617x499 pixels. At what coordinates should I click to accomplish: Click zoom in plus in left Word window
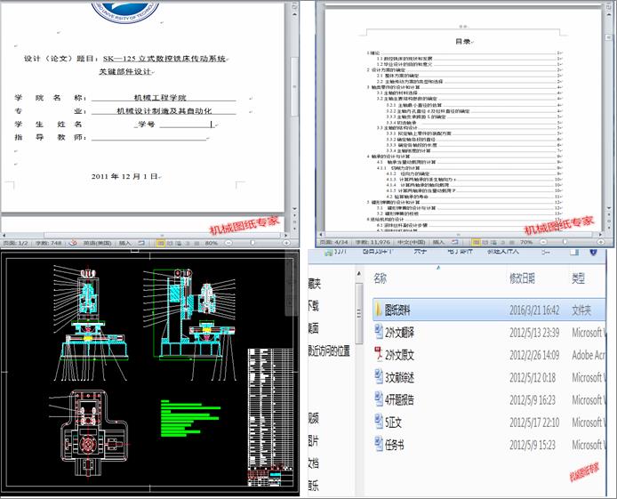click(286, 243)
